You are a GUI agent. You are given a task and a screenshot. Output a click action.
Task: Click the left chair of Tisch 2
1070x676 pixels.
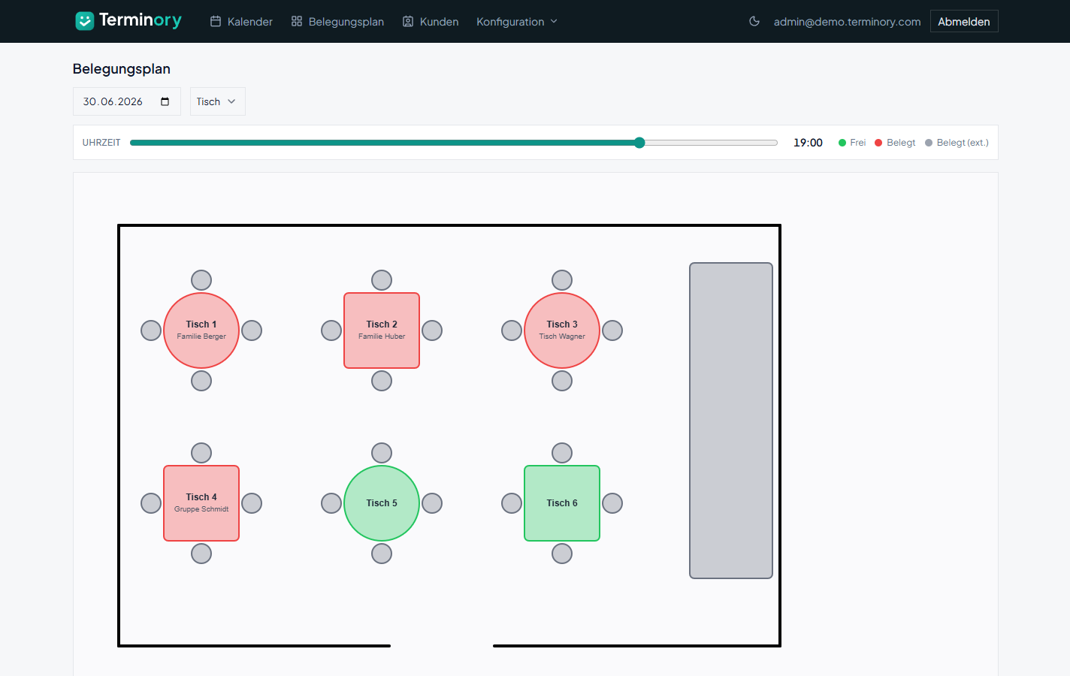[x=331, y=330]
